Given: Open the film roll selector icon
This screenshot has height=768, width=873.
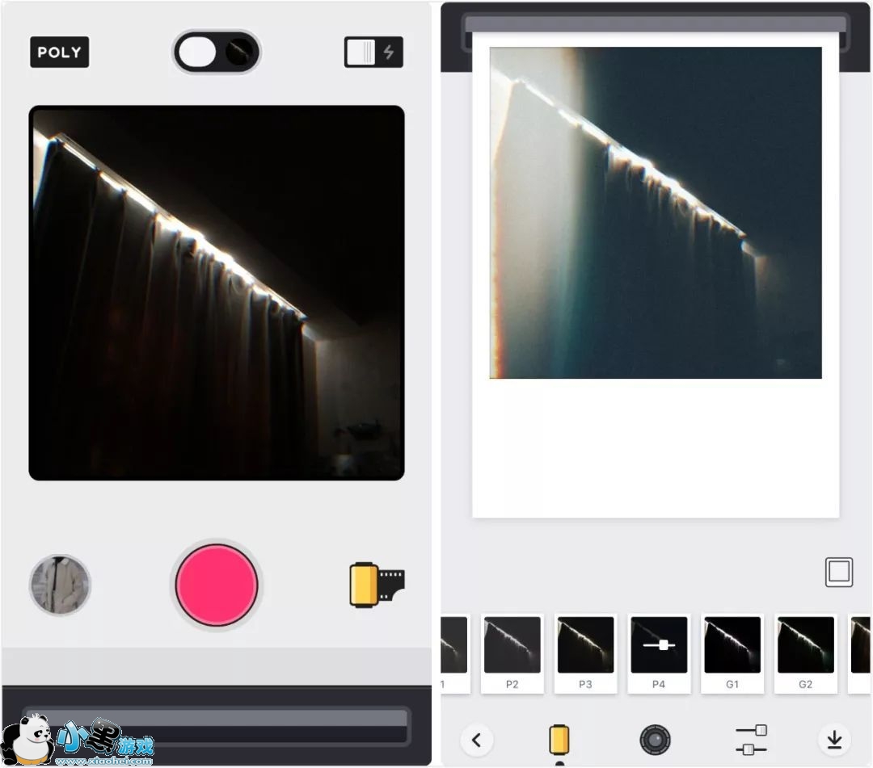Looking at the screenshot, I should tap(377, 585).
